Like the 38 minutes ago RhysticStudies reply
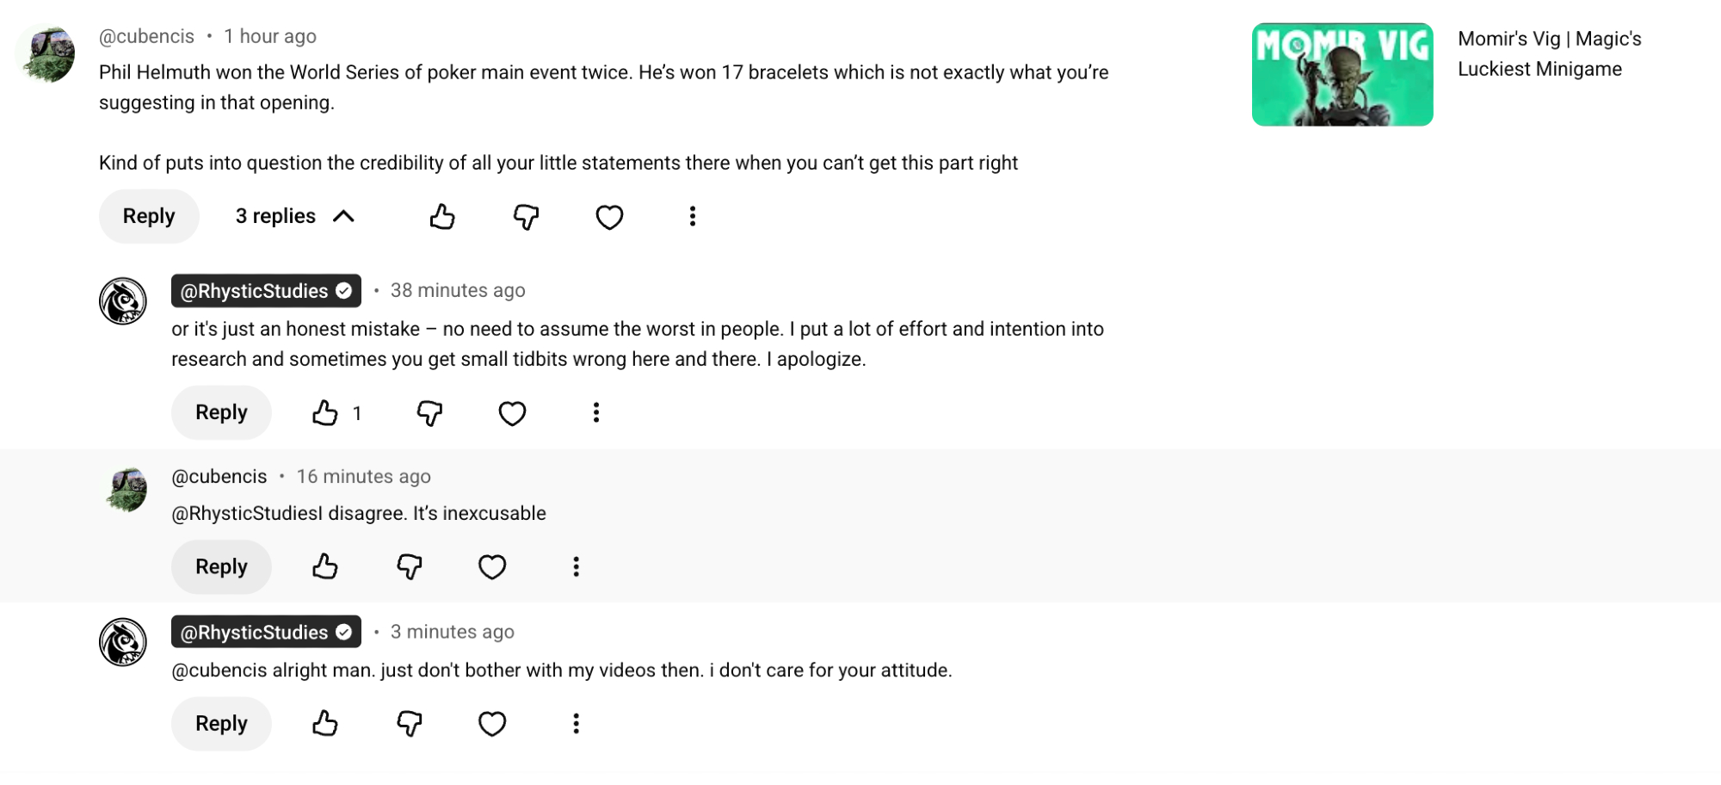Viewport: 1721px width, 785px height. (x=325, y=413)
